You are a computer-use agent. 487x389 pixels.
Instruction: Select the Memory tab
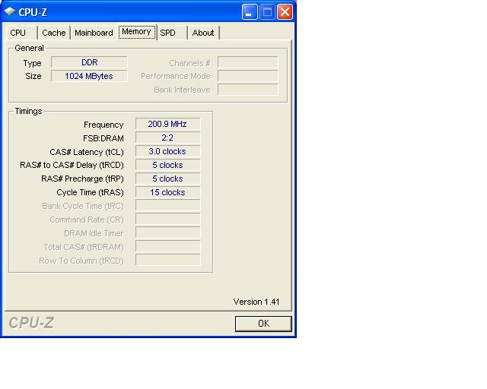[x=136, y=32]
